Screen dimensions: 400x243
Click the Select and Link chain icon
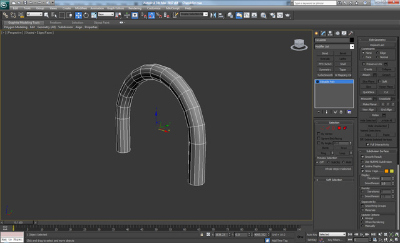pos(6,15)
